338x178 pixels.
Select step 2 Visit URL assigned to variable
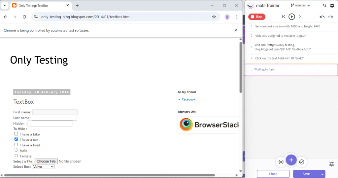point(291,36)
